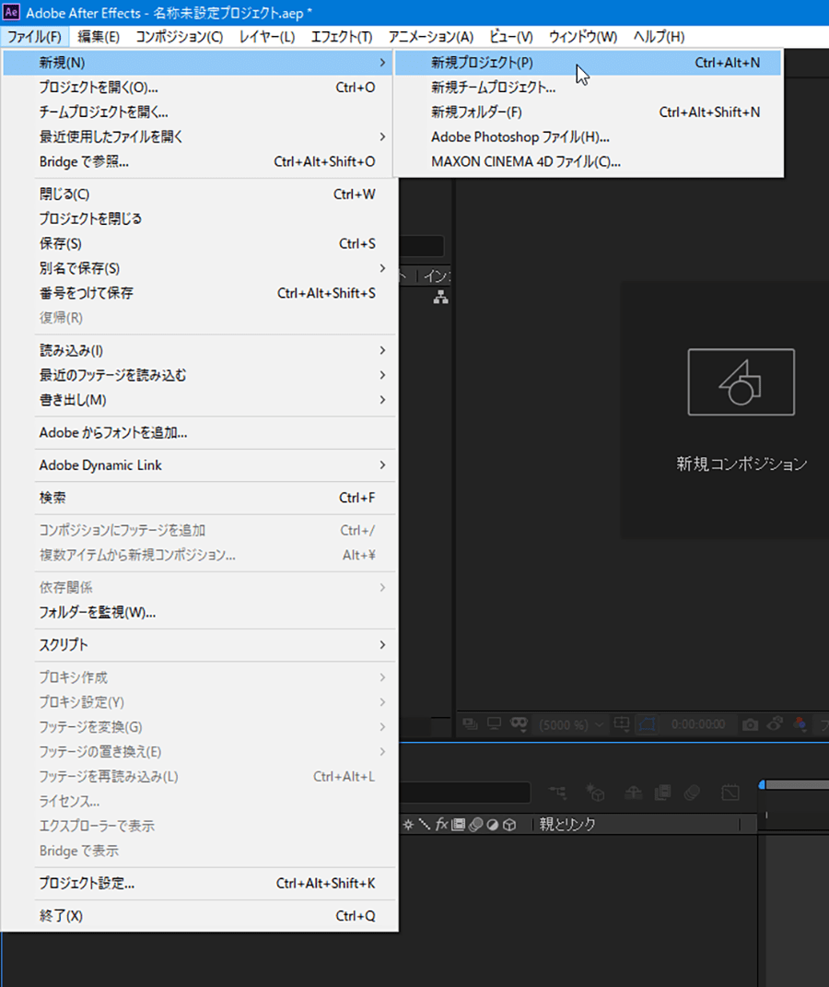This screenshot has height=987, width=829.
Task: Choose 番号をつけて保存 menu item
Action: [x=197, y=293]
